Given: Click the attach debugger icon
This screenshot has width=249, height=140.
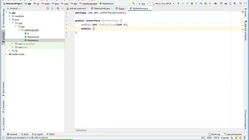Looking at the screenshot, I should [205, 3].
